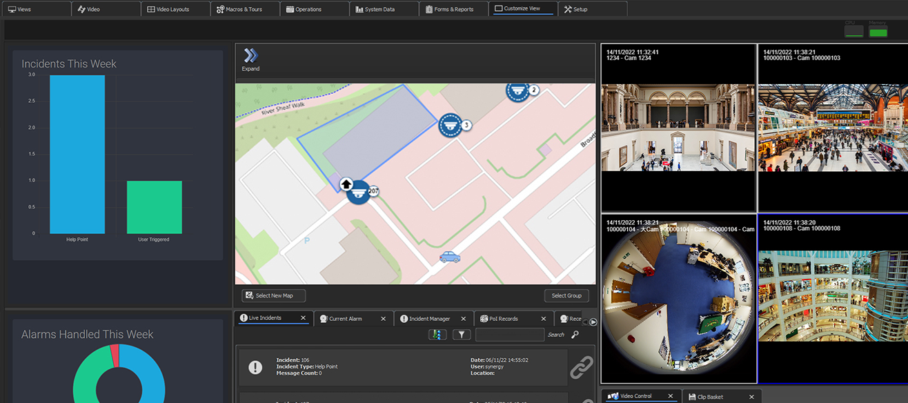Switch to the Current Alarm tab
Screen dimensions: 908x403
tap(353, 319)
